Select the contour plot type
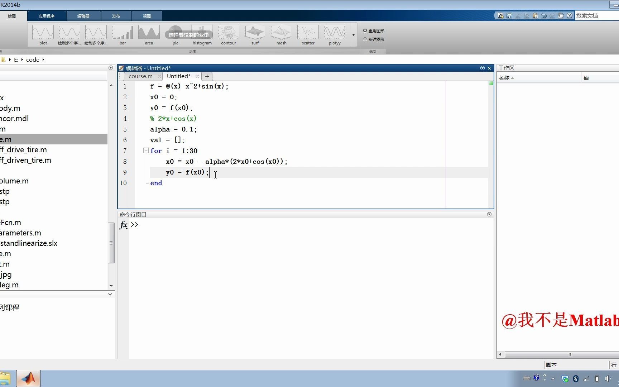This screenshot has height=387, width=619. point(229,35)
